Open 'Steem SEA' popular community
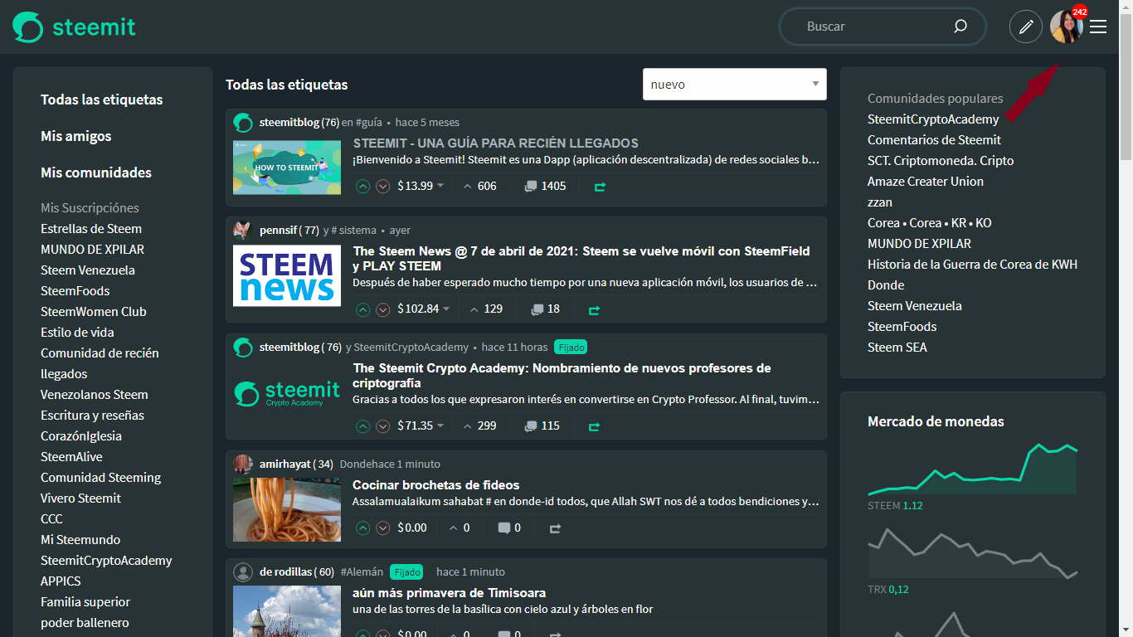The height and width of the screenshot is (637, 1133). pyautogui.click(x=897, y=348)
